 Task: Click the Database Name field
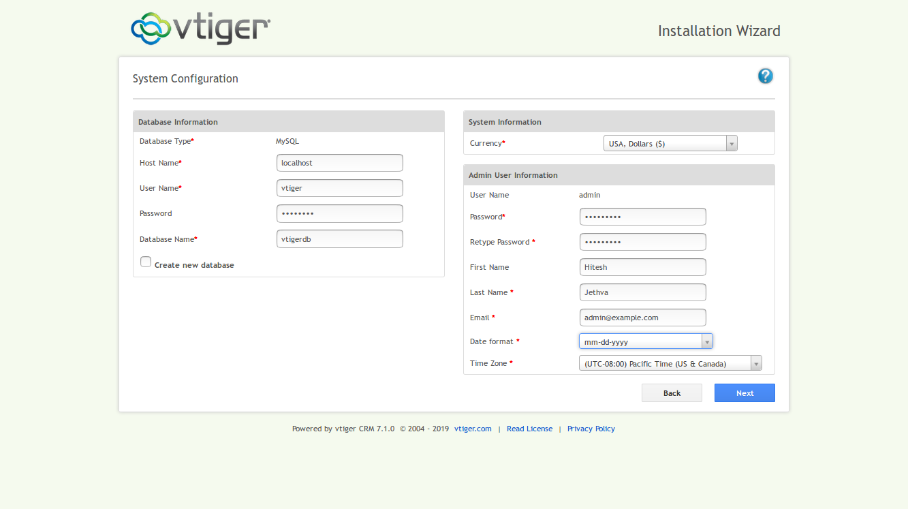point(340,239)
